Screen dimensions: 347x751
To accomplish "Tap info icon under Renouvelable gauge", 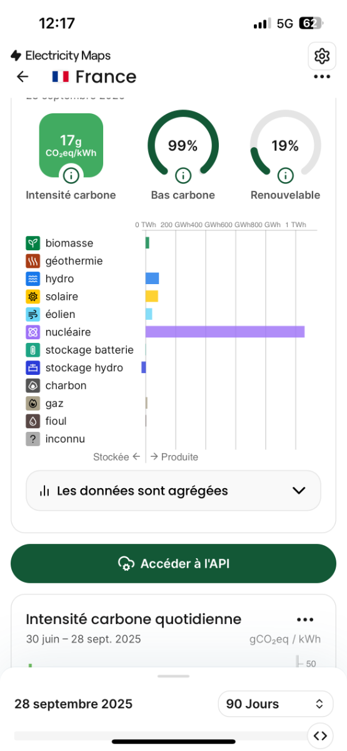I will (x=286, y=175).
